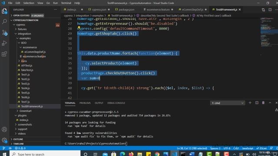This screenshot has height=156, width=278.
Task: Open the Explorer view icon
Action: click(x=4, y=11)
